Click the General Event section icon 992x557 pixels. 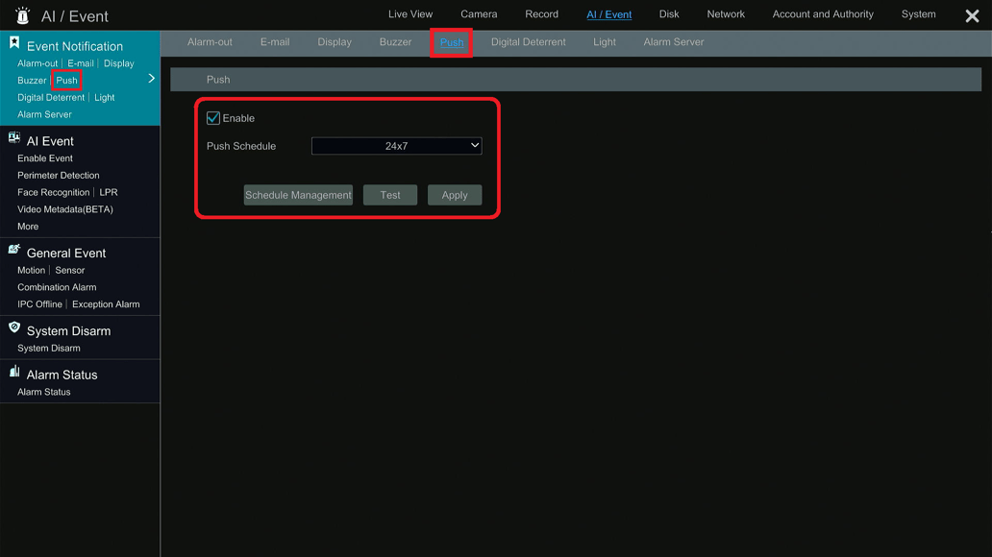click(12, 252)
